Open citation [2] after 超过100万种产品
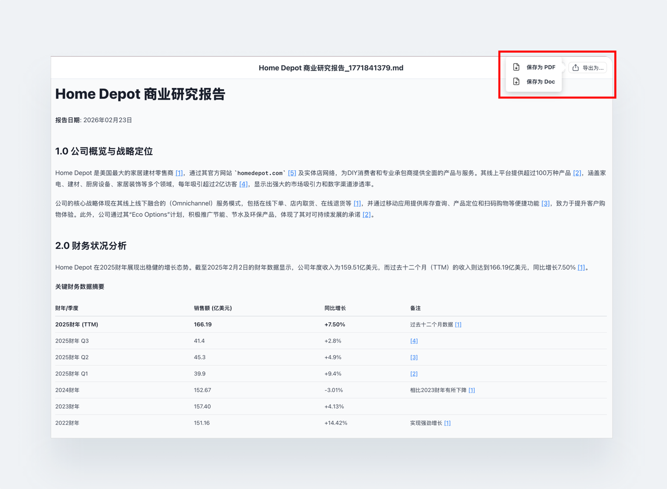The width and height of the screenshot is (667, 489). tap(577, 173)
